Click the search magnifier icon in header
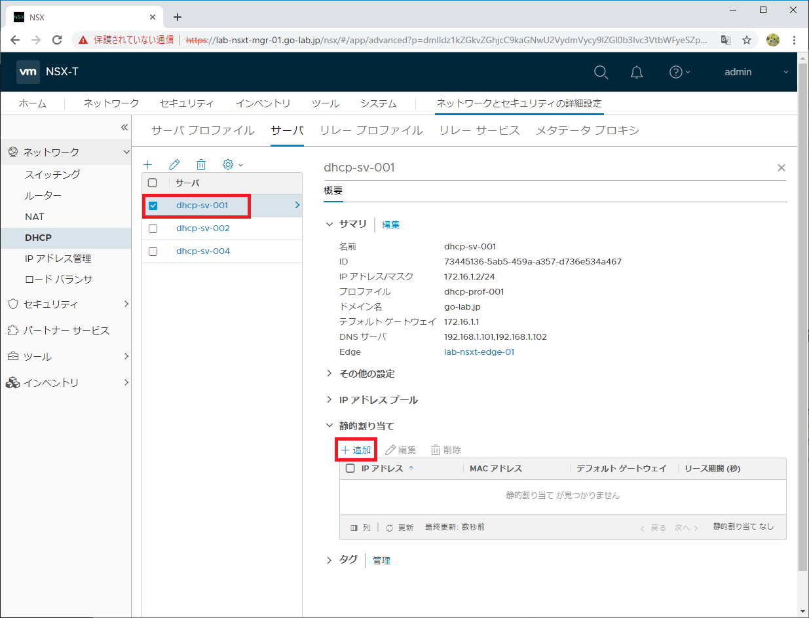 [x=601, y=72]
